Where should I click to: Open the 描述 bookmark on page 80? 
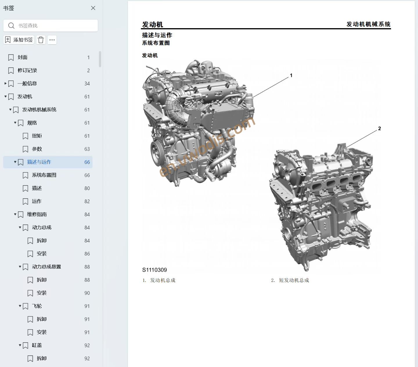[37, 188]
